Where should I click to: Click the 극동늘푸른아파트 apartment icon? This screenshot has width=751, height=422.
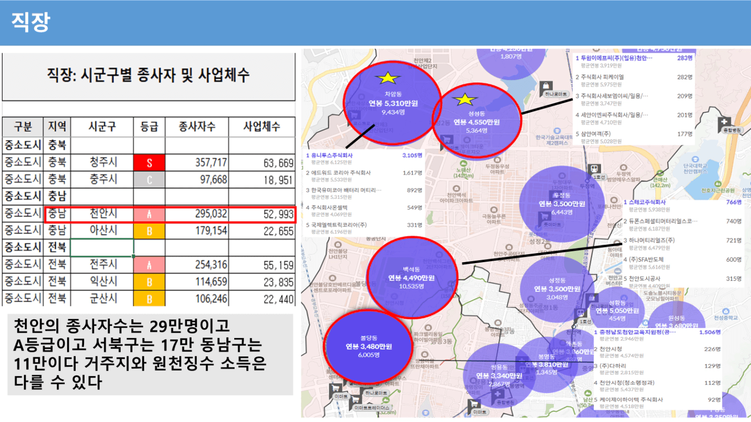493,210
